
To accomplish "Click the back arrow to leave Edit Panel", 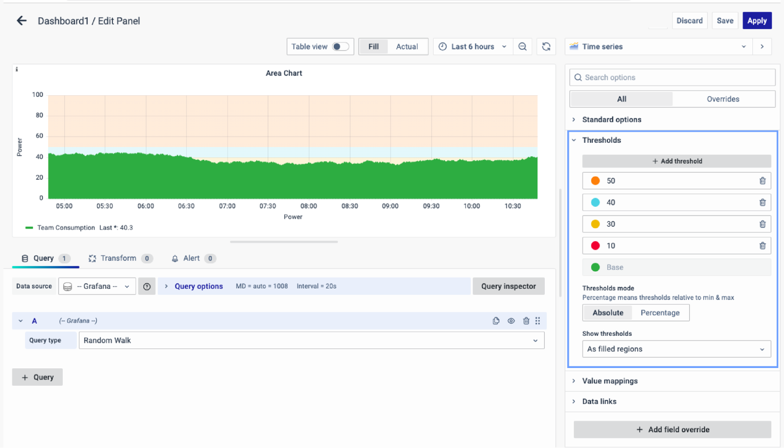I will tap(22, 21).
